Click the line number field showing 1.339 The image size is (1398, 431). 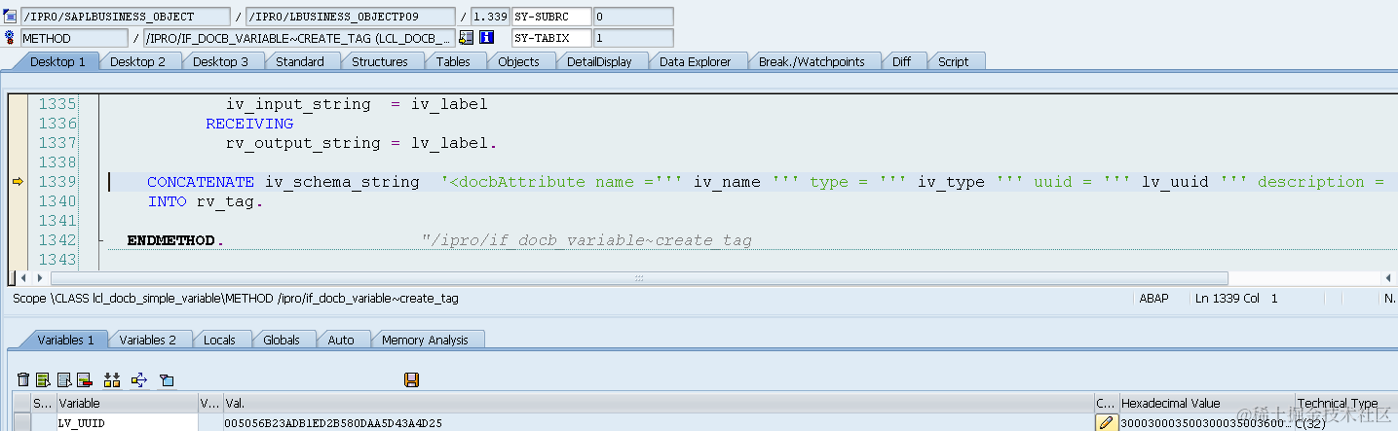(491, 17)
